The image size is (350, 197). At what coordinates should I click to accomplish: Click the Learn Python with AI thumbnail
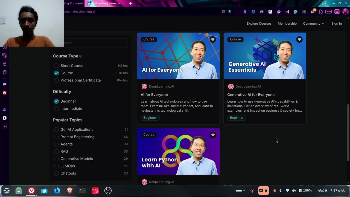pos(178,152)
